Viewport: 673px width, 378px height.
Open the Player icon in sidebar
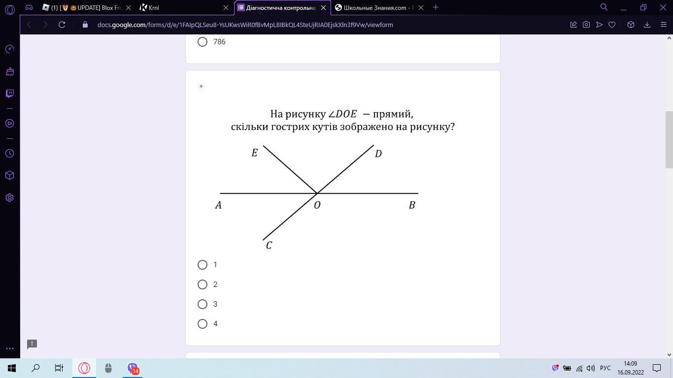(x=10, y=124)
